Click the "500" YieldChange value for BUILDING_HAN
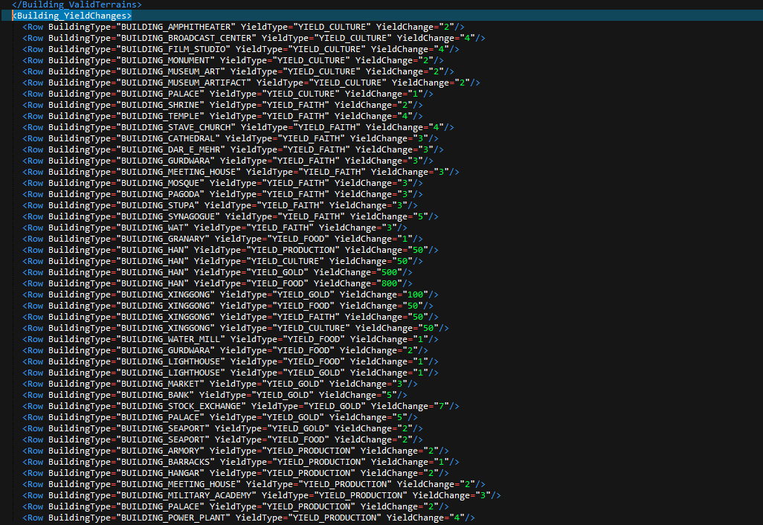763x525 pixels. pos(389,272)
